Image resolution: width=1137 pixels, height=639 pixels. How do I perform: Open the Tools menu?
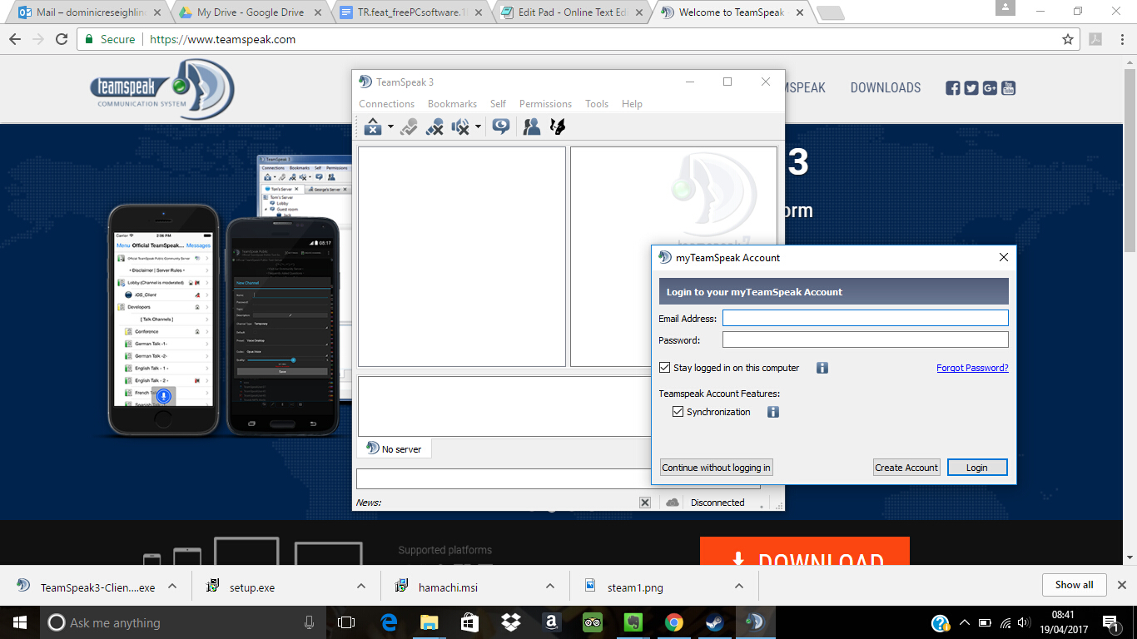click(x=597, y=104)
